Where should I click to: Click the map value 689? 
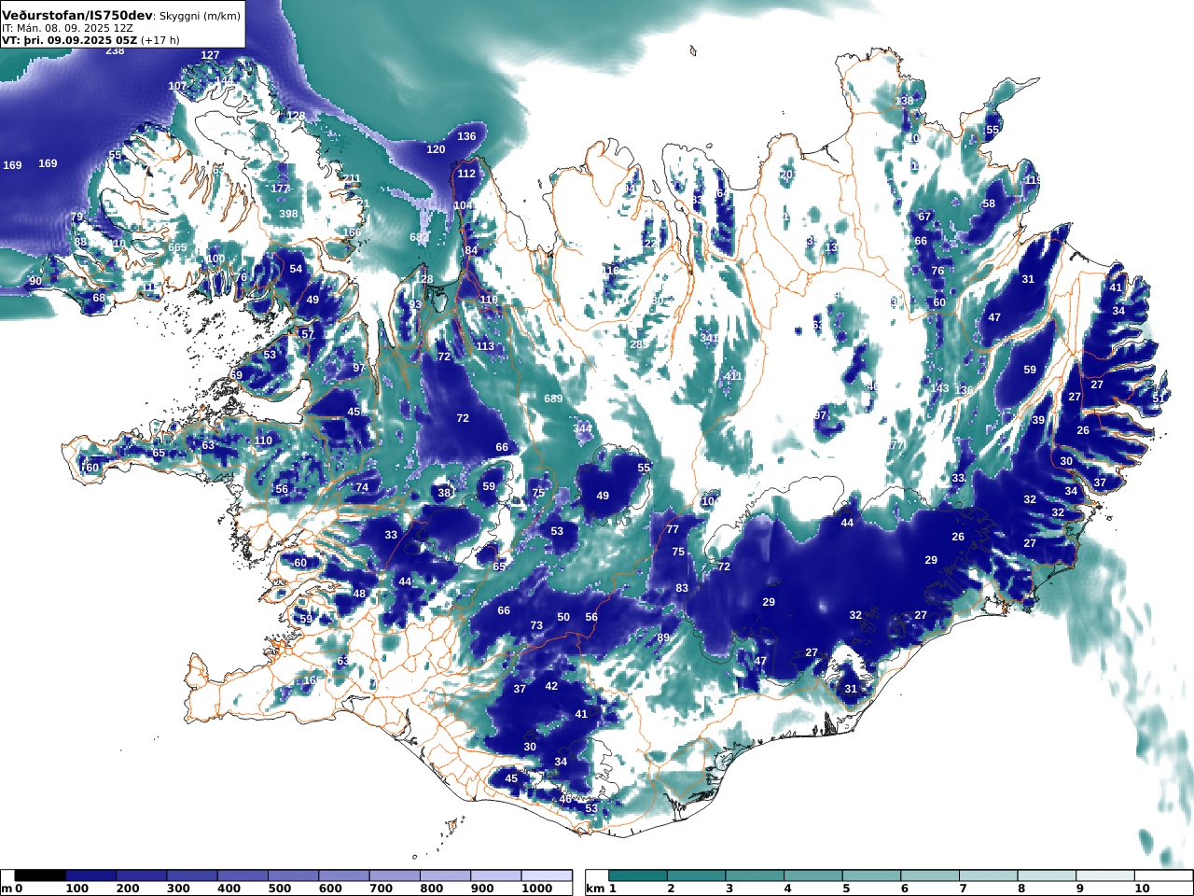pyautogui.click(x=553, y=399)
